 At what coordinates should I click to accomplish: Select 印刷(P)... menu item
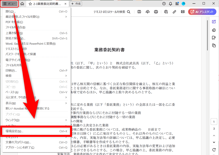point(36,70)
